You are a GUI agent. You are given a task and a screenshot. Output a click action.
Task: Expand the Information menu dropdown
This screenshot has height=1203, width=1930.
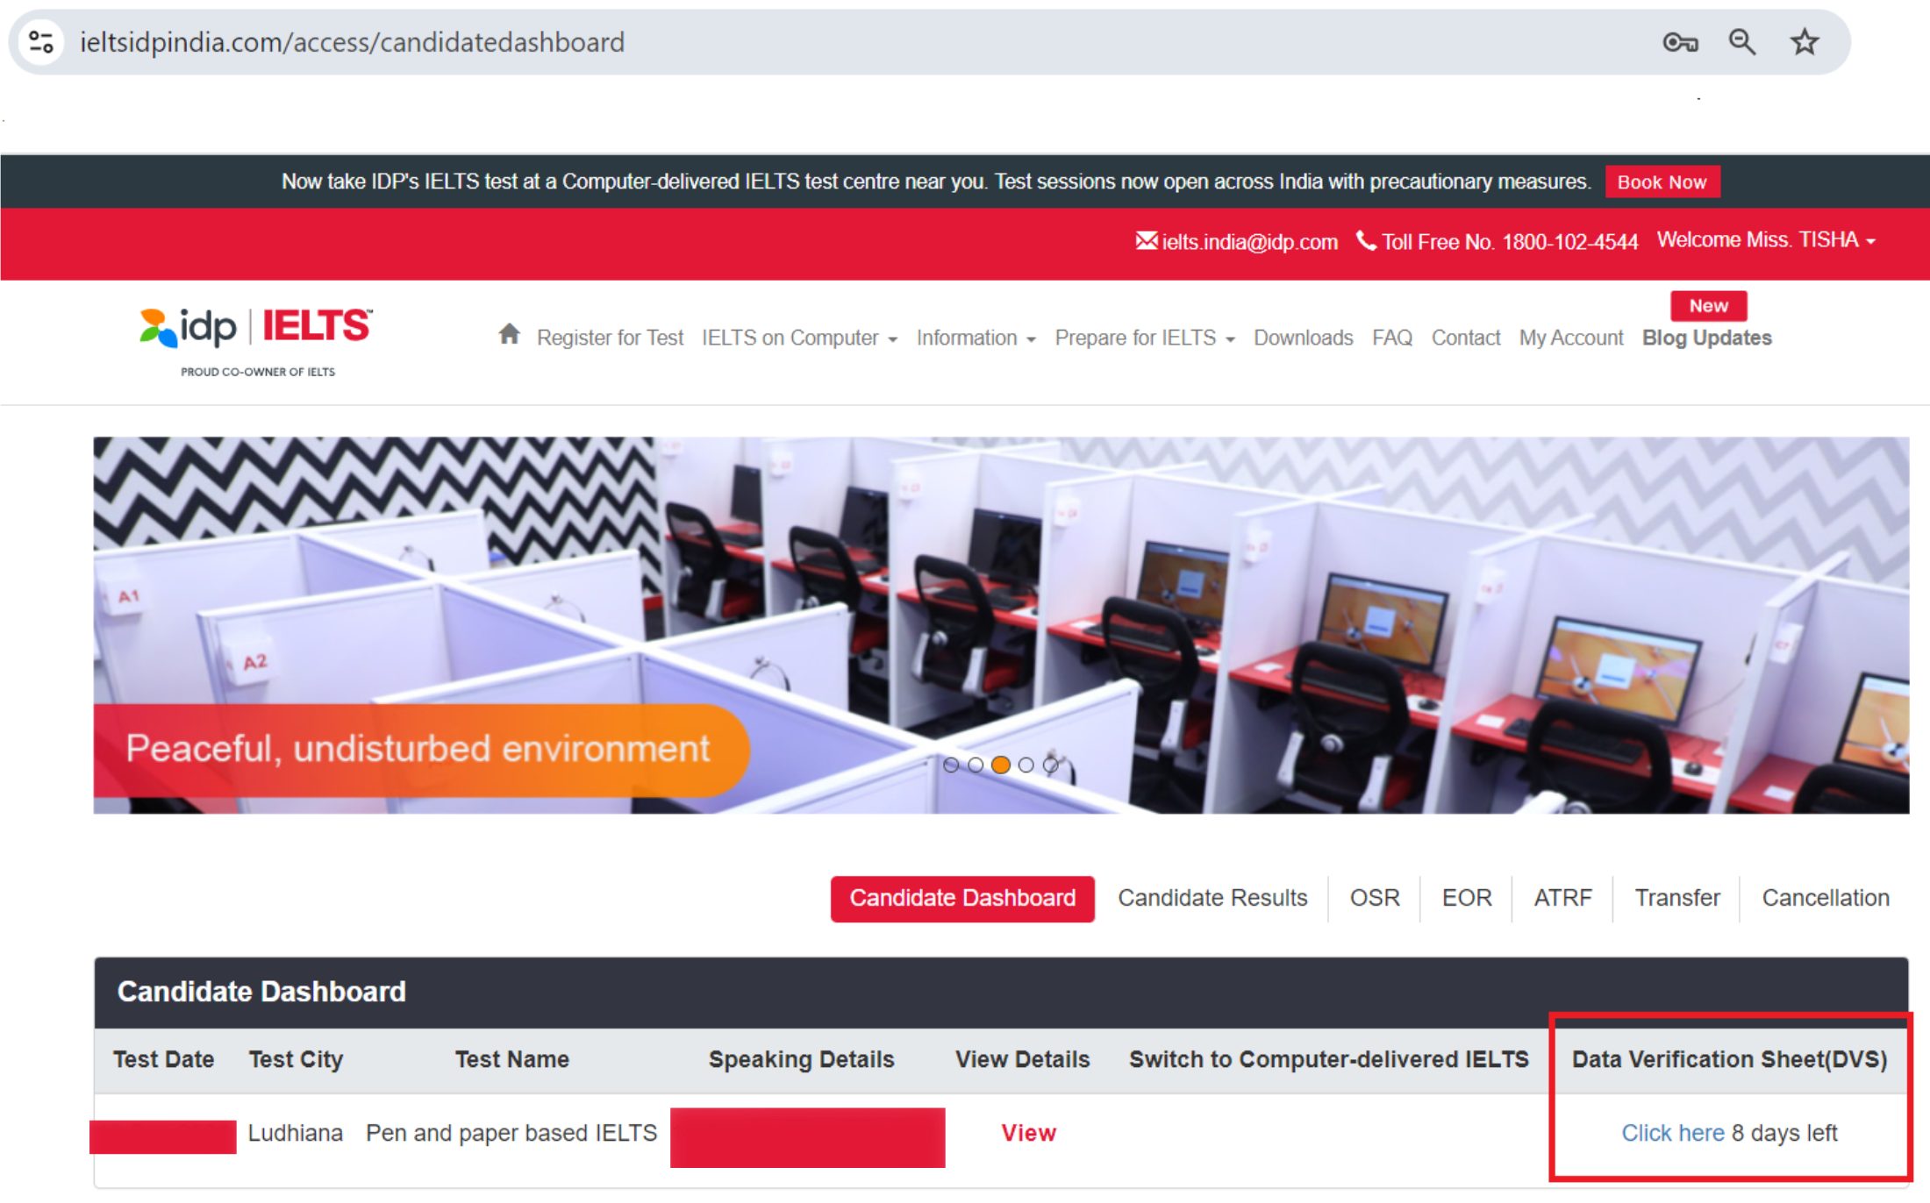[976, 338]
